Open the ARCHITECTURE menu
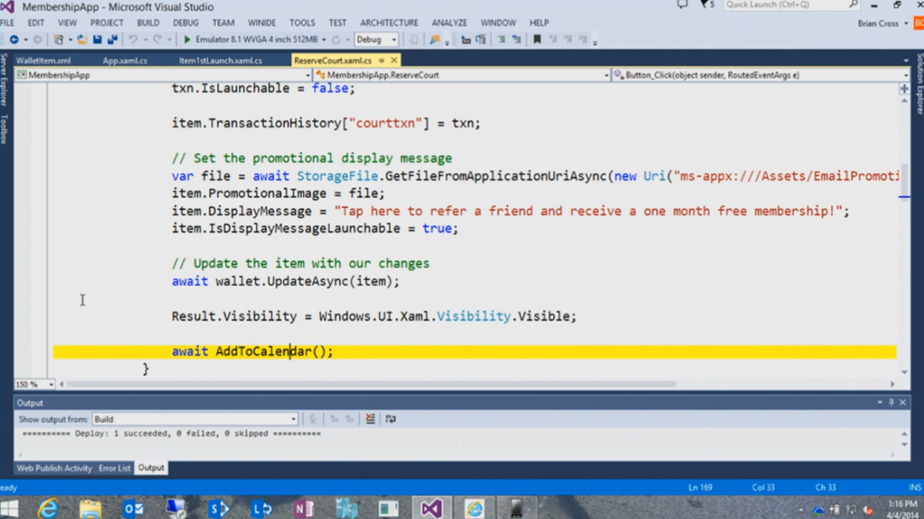Screen dimensions: 924x519 pyautogui.click(x=389, y=23)
